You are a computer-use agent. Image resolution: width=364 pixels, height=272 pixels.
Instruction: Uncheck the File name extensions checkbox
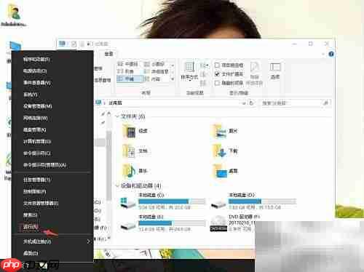217,74
